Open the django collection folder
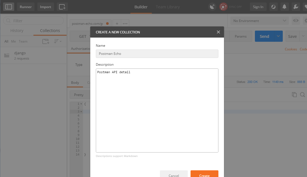 click(x=33, y=56)
